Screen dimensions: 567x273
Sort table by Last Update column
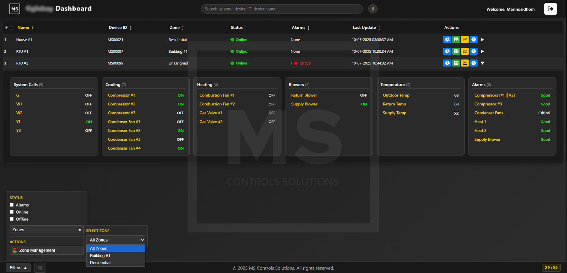(x=366, y=28)
